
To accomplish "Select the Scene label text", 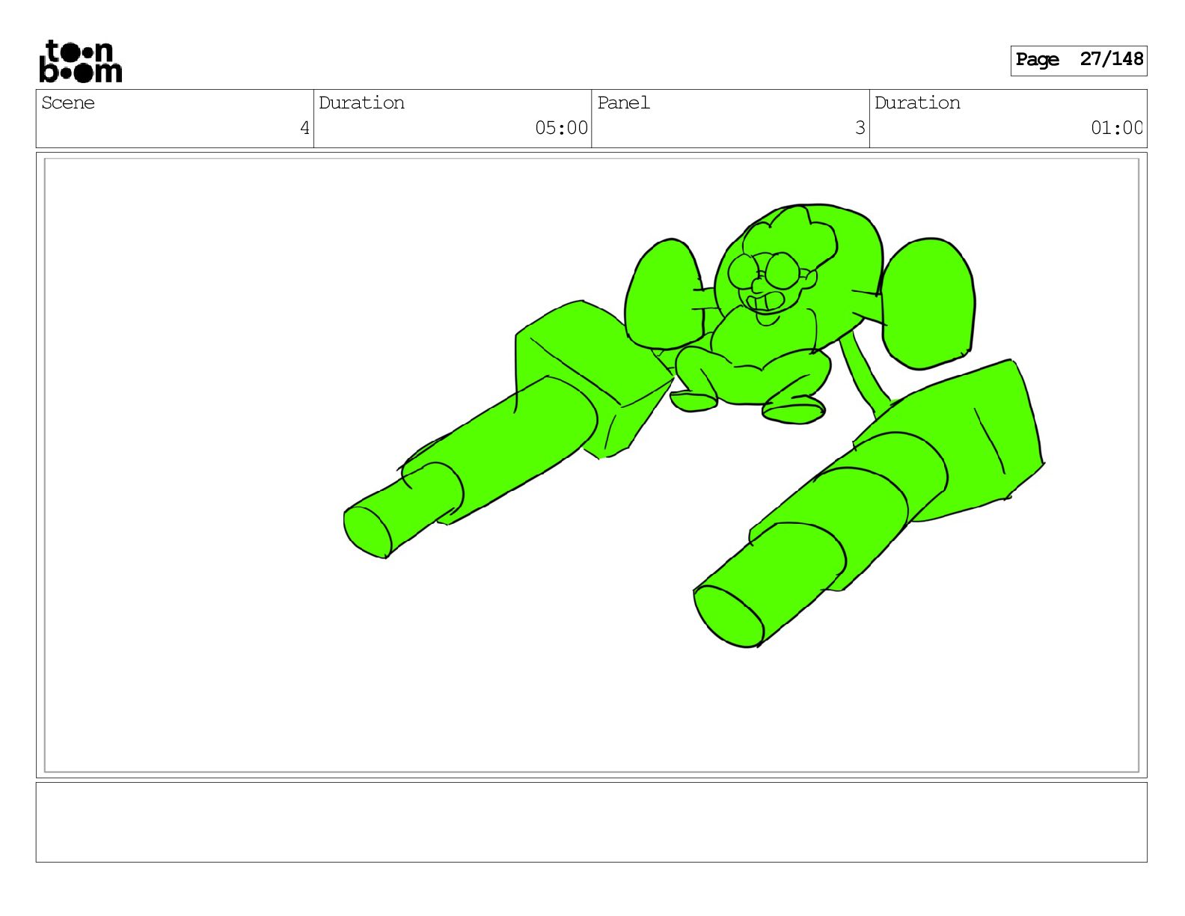I will coord(68,103).
